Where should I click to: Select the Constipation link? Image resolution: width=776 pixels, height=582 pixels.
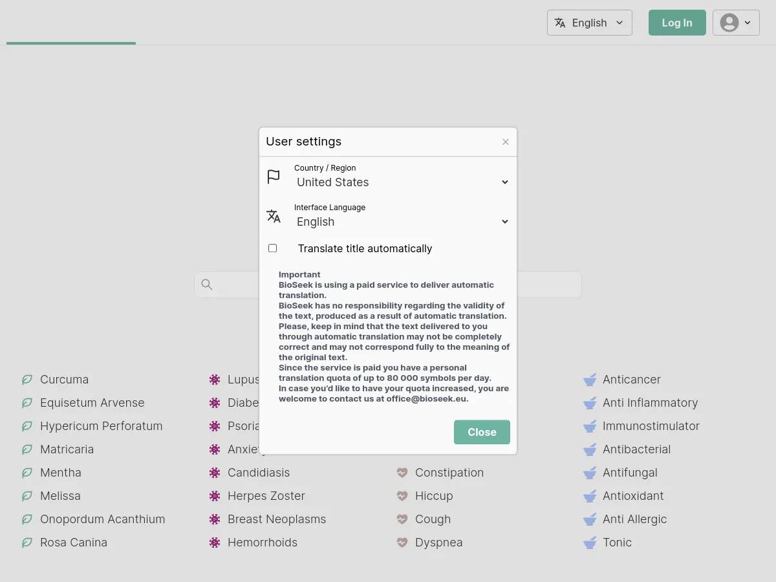point(449,473)
